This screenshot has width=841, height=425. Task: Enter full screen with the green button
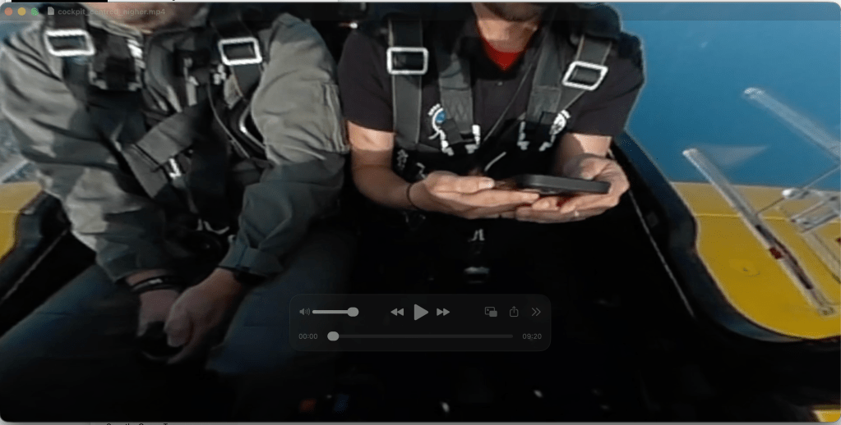point(35,11)
